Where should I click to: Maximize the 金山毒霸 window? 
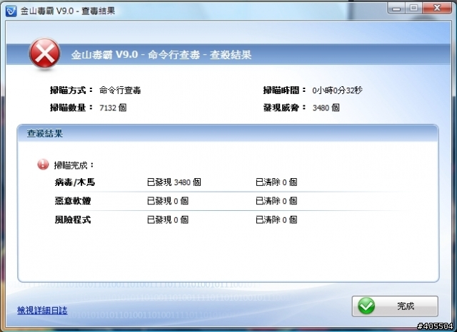[414, 8]
